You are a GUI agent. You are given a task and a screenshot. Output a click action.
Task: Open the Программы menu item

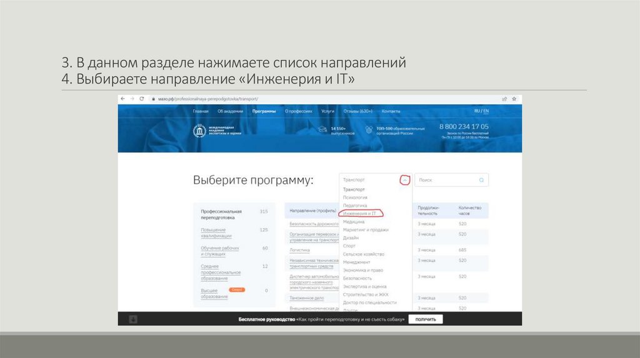point(264,111)
